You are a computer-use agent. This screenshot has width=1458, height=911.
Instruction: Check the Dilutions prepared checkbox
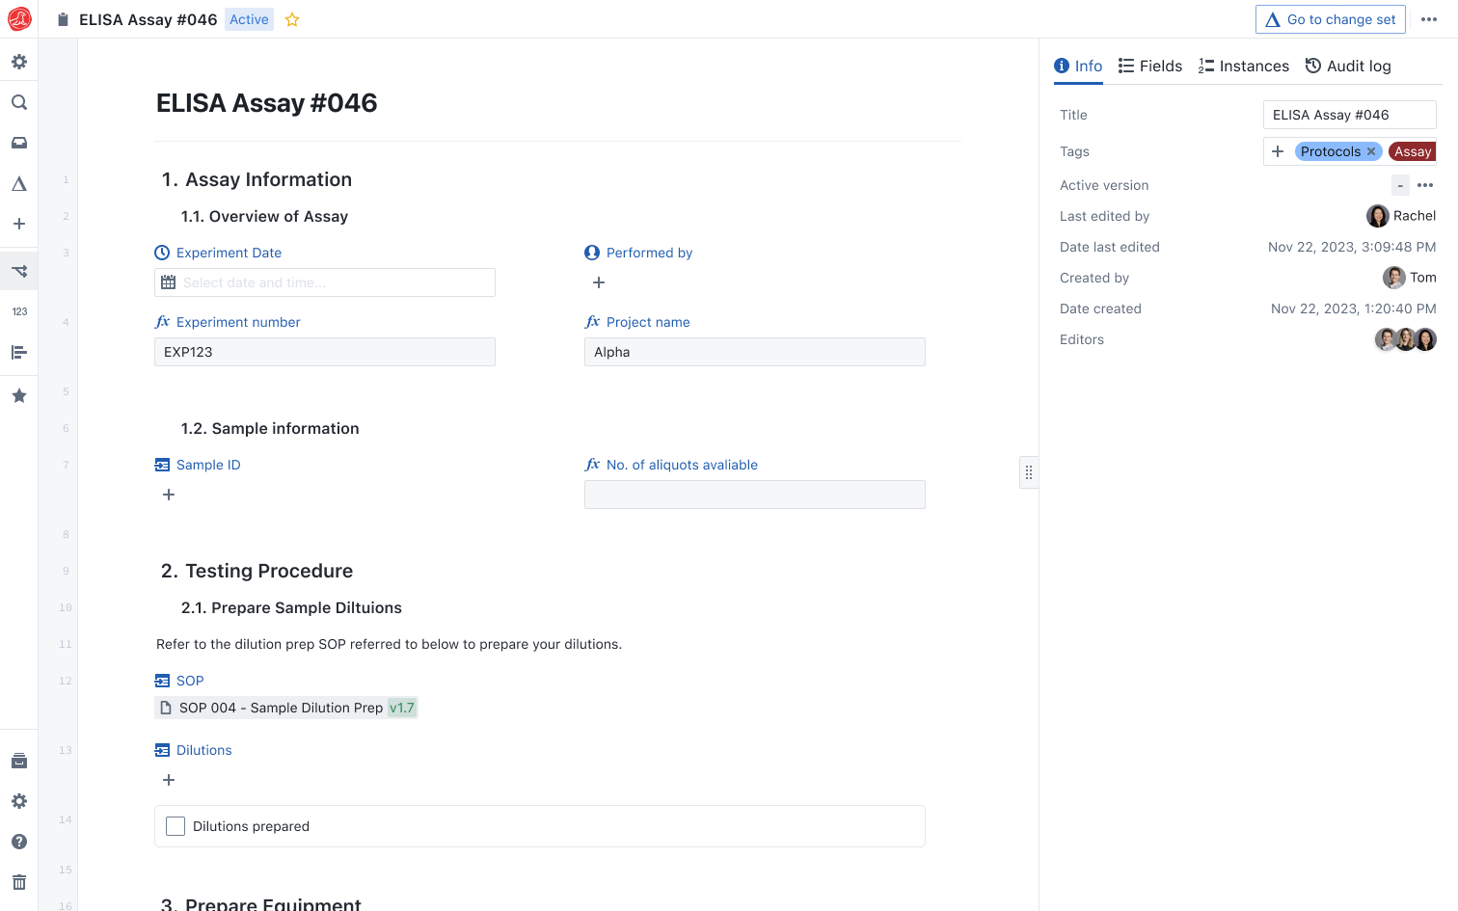[175, 826]
